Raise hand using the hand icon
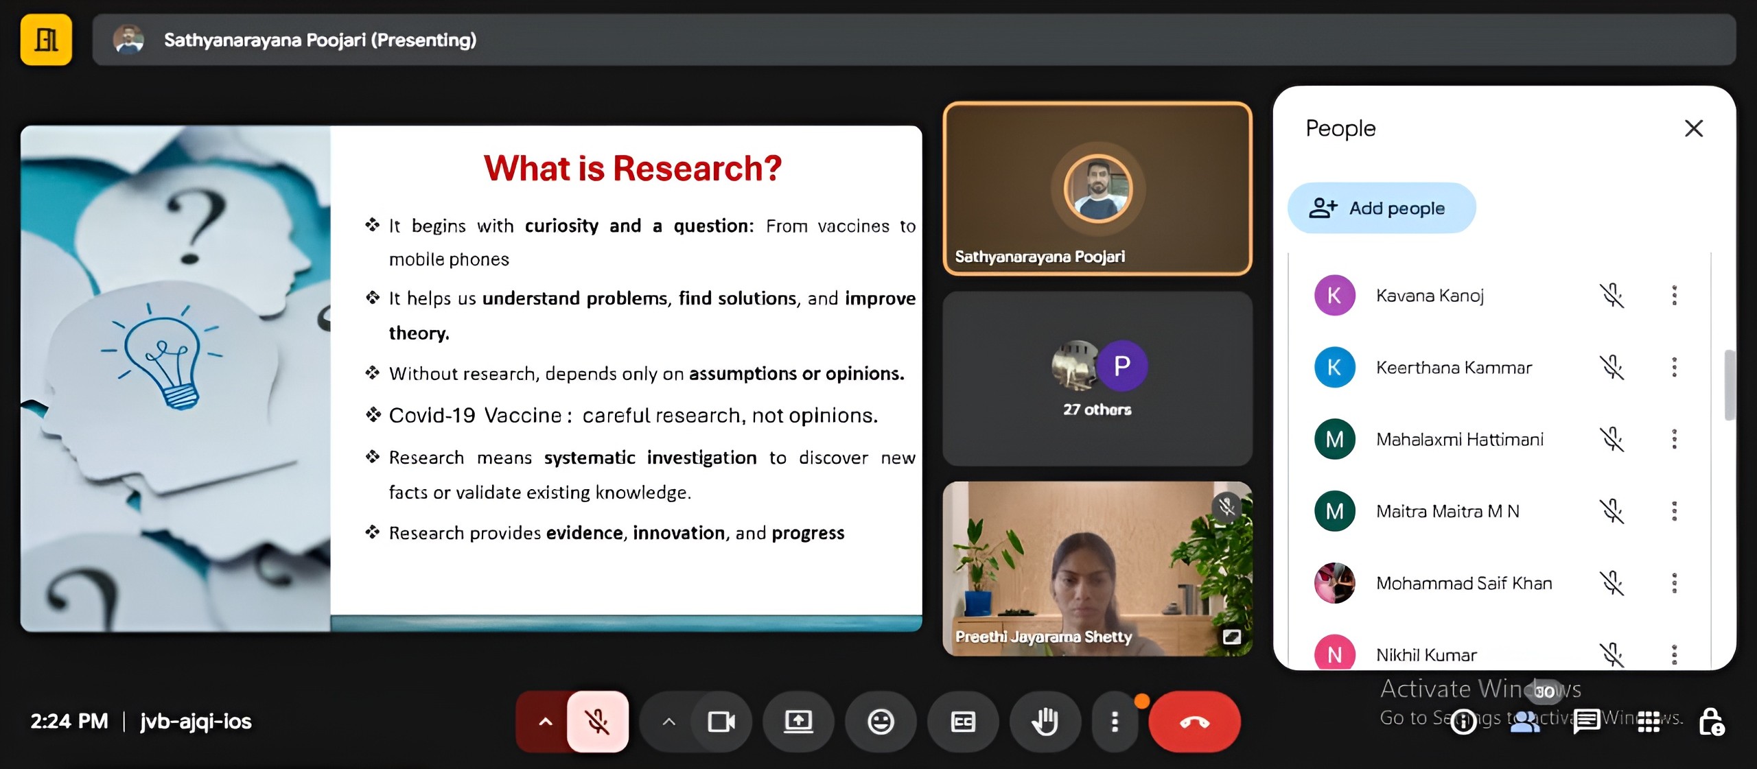 [1045, 722]
